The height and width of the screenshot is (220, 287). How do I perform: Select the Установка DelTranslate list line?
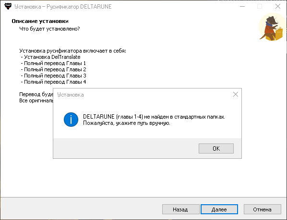[51, 57]
